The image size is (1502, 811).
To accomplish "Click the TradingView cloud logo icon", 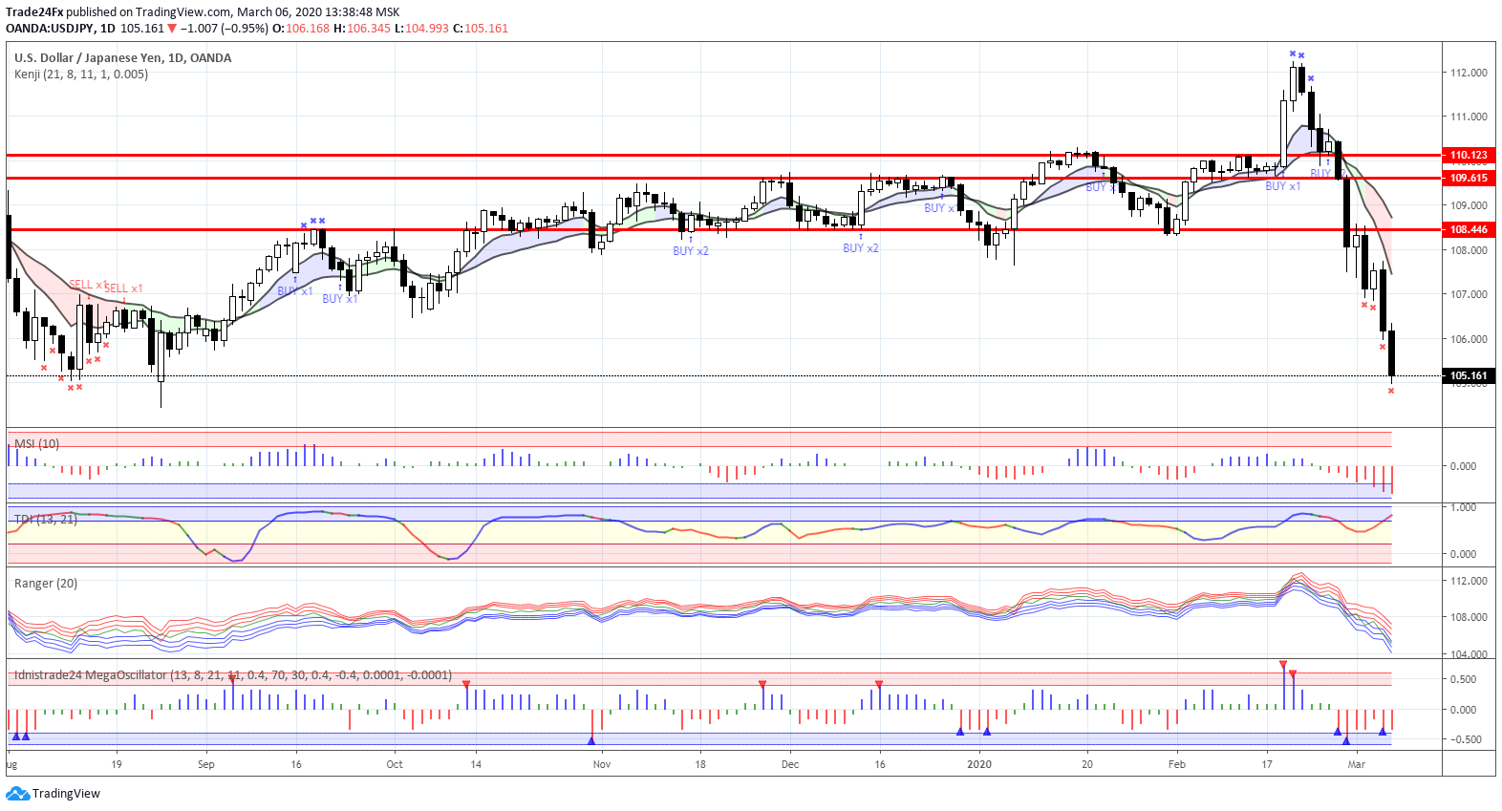I will [x=17, y=794].
